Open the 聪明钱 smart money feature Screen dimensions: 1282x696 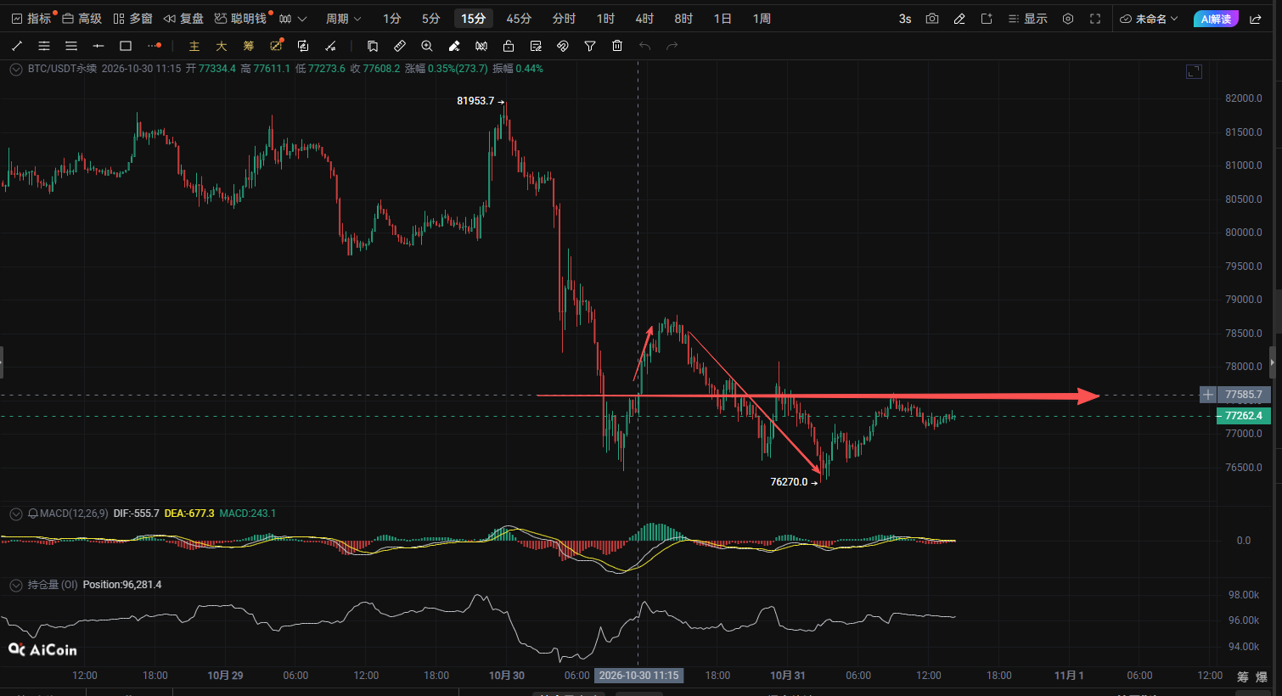click(241, 19)
